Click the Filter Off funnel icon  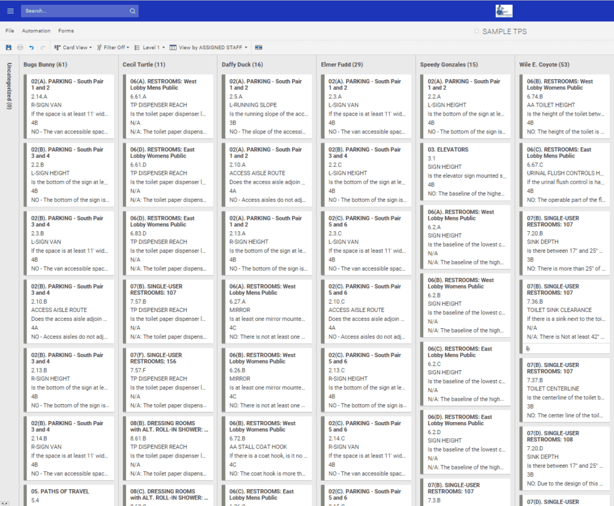pyautogui.click(x=100, y=47)
